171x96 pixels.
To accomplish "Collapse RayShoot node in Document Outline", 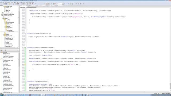I will tap(1, 59).
